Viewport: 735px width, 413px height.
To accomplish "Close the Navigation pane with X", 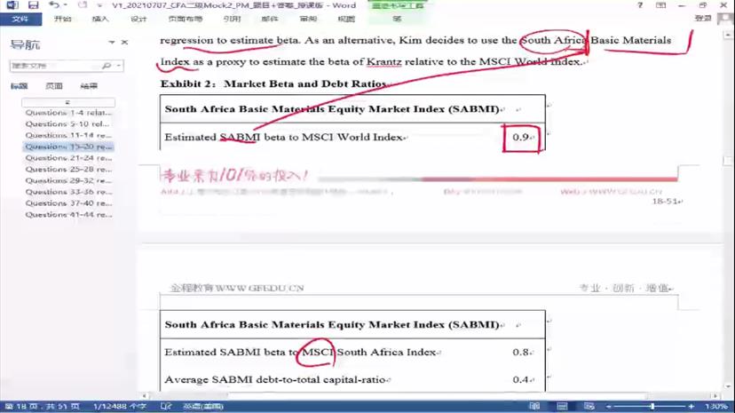I will click(x=124, y=43).
